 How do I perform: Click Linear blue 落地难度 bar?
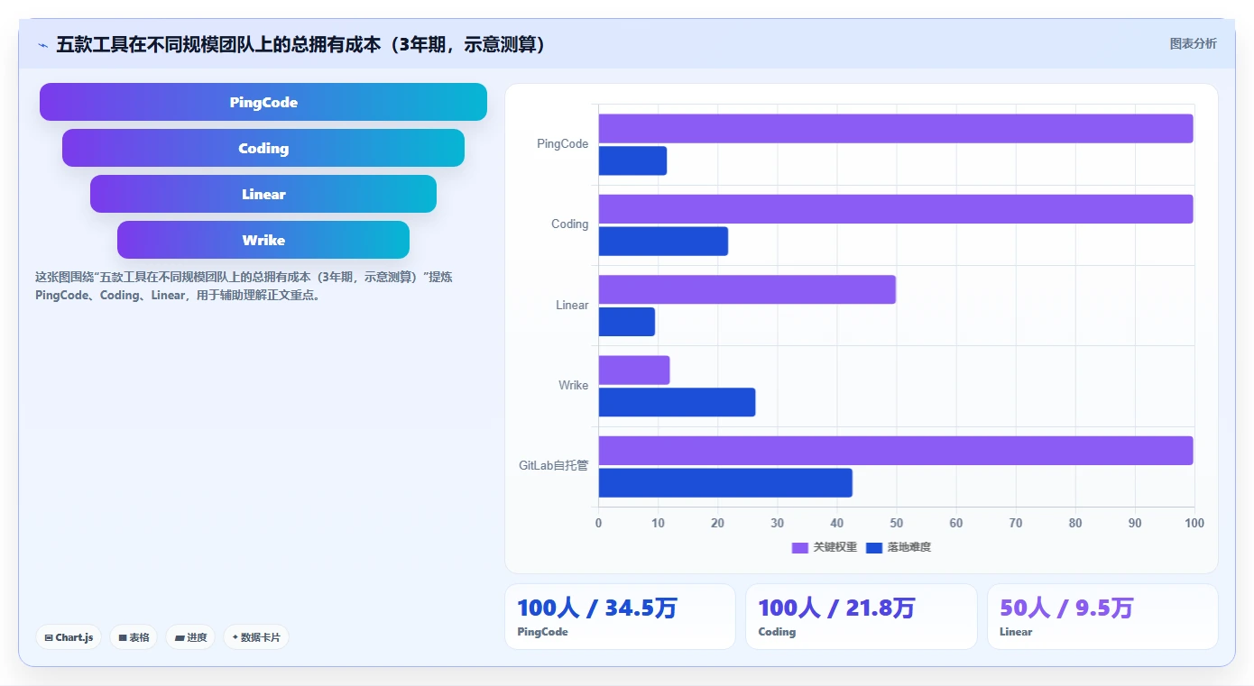coord(627,322)
